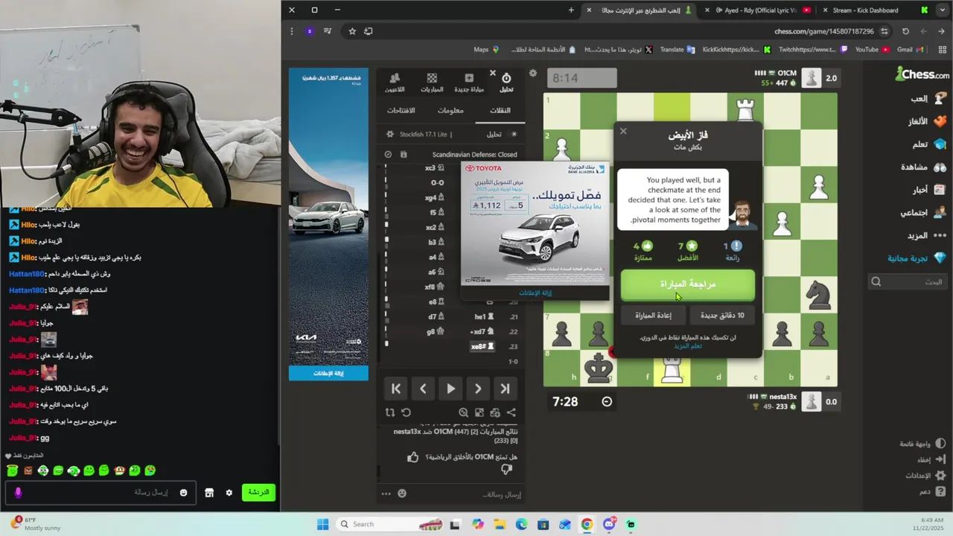Open the News section in sidebar
This screenshot has width=953, height=536.
[928, 190]
